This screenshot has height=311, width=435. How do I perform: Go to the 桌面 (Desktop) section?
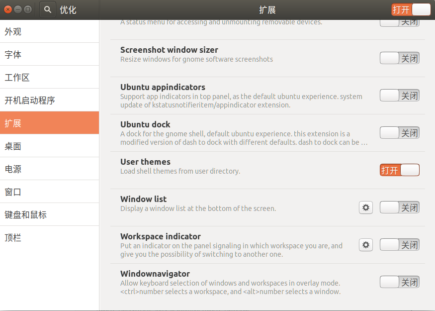pyautogui.click(x=50, y=145)
